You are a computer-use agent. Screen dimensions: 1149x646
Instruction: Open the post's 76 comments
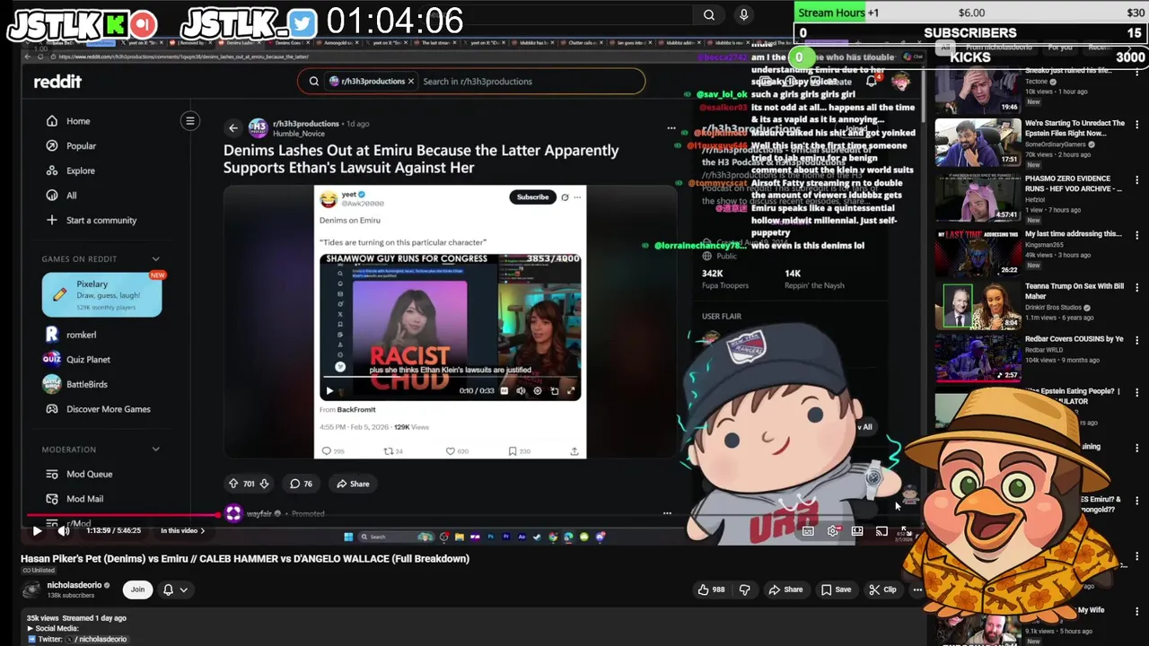pyautogui.click(x=301, y=484)
